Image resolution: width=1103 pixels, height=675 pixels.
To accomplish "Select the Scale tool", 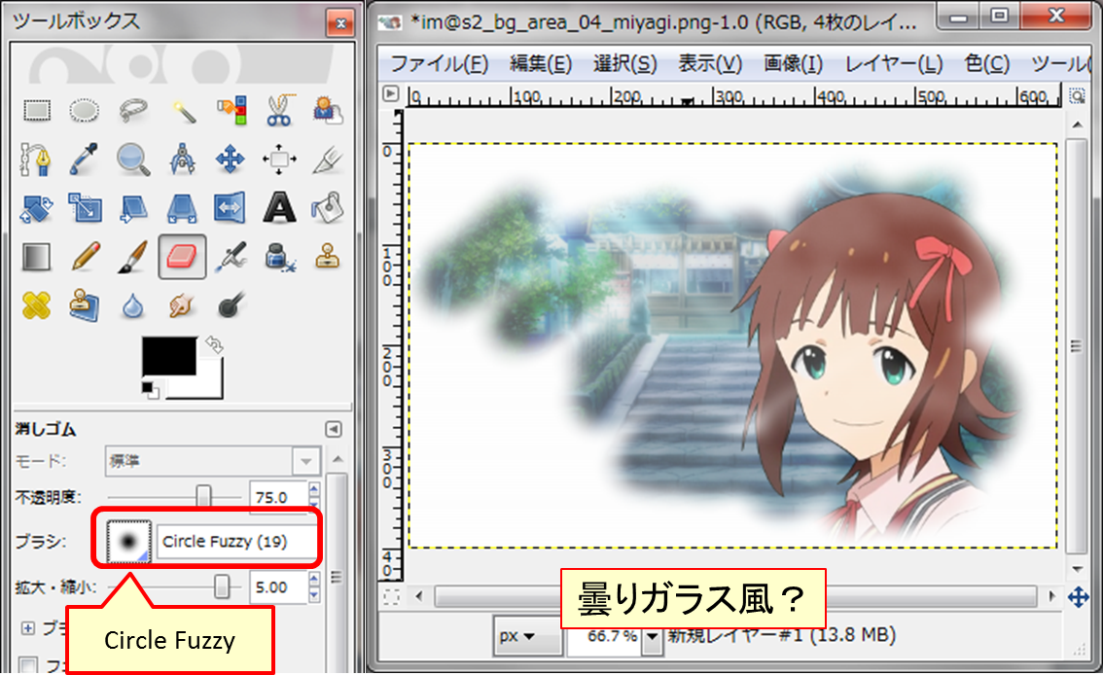I will click(x=85, y=209).
